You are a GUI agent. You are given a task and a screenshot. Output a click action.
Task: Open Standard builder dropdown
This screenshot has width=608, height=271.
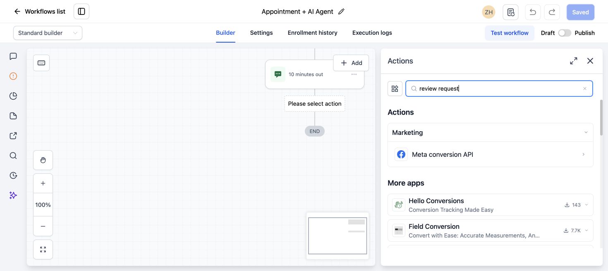click(x=48, y=33)
